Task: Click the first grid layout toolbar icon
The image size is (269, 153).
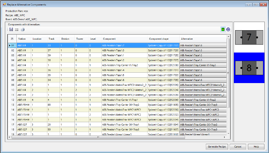Action: 11,30
